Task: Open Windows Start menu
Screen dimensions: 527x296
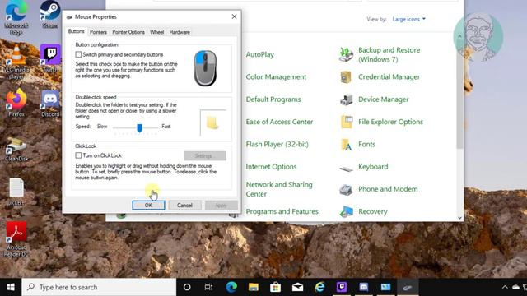Action: coord(11,287)
